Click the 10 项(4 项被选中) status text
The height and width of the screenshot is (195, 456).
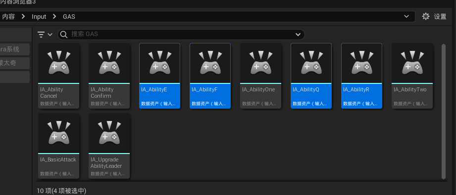pyautogui.click(x=61, y=191)
